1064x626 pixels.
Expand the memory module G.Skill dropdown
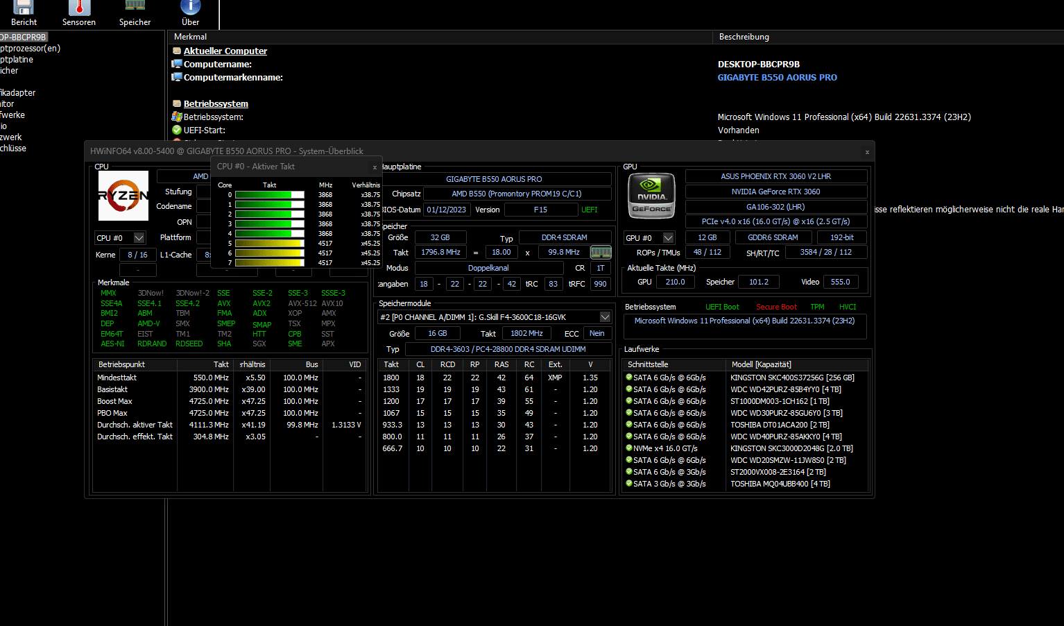click(x=606, y=317)
